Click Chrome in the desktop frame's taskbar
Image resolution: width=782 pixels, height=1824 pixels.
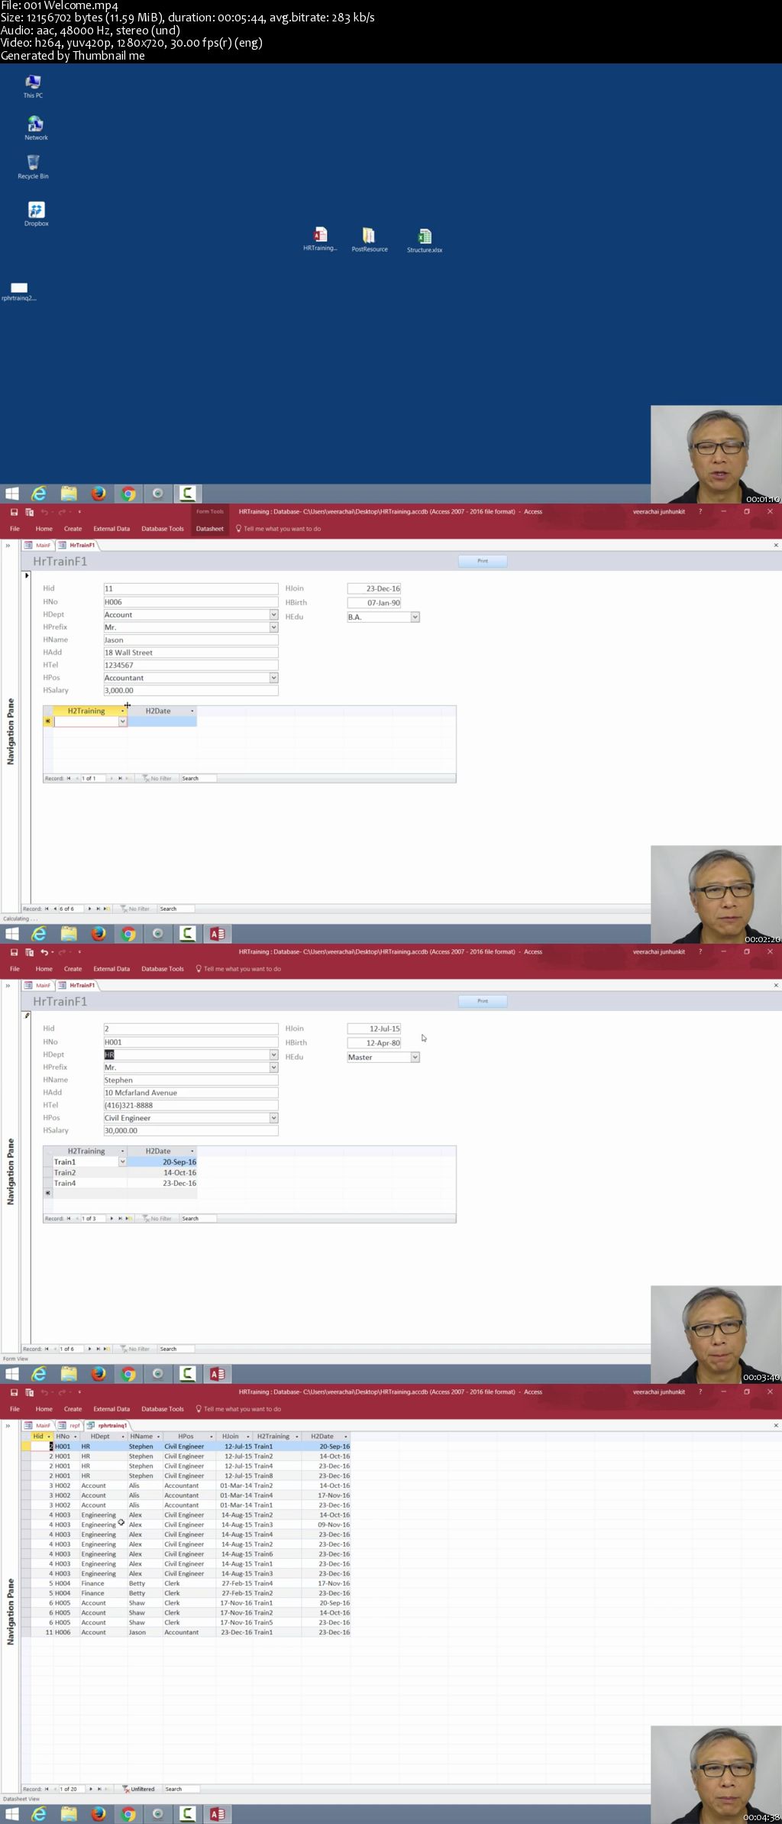pyautogui.click(x=128, y=494)
